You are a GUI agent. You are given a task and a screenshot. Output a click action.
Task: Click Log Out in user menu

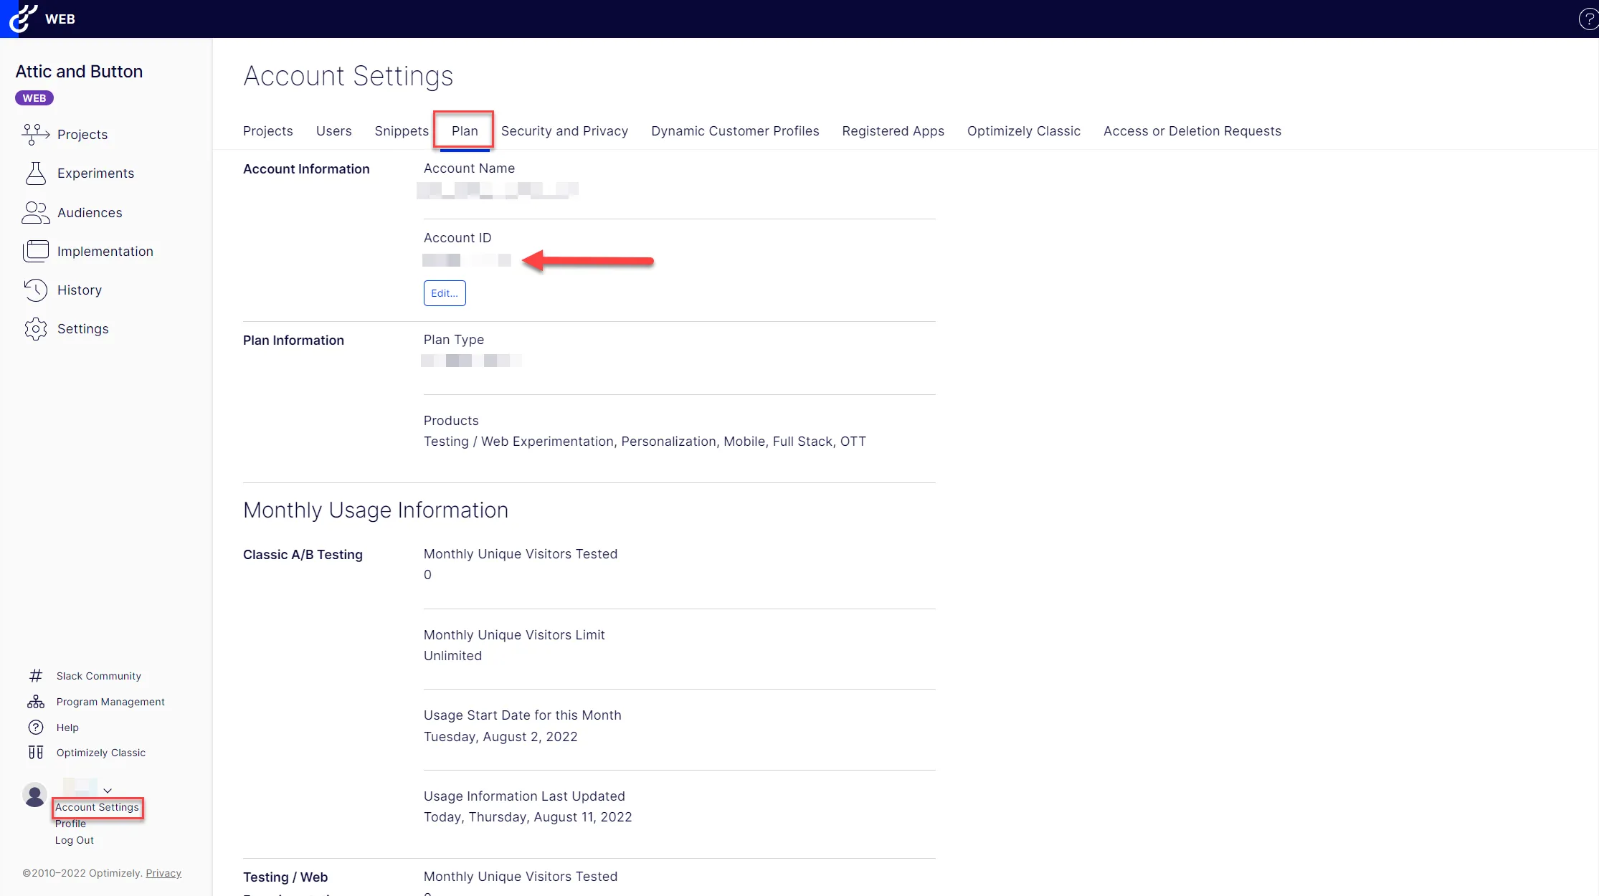pyautogui.click(x=75, y=840)
